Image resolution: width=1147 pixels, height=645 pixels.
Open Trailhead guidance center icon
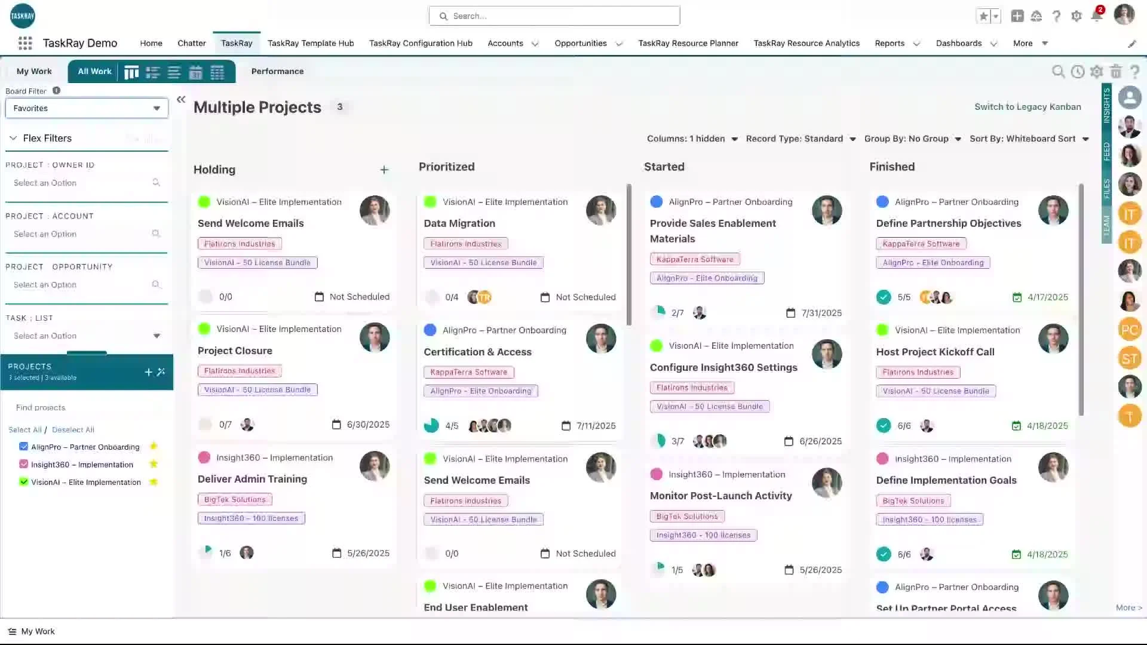1036,16
